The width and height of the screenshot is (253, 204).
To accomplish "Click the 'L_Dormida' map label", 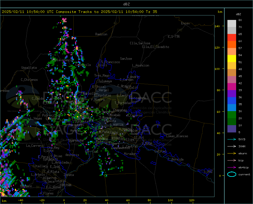I will click(x=176, y=159).
